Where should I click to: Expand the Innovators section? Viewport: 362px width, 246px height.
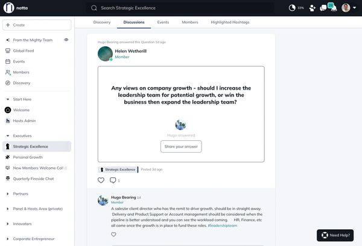click(7, 224)
